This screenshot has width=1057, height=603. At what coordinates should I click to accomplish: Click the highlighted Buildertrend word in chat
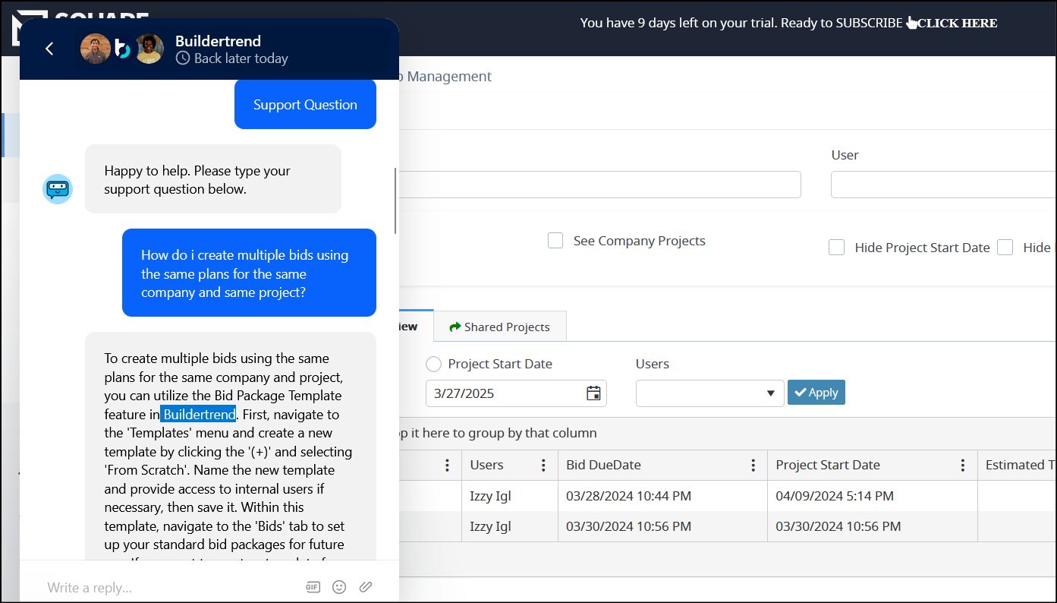click(x=199, y=415)
